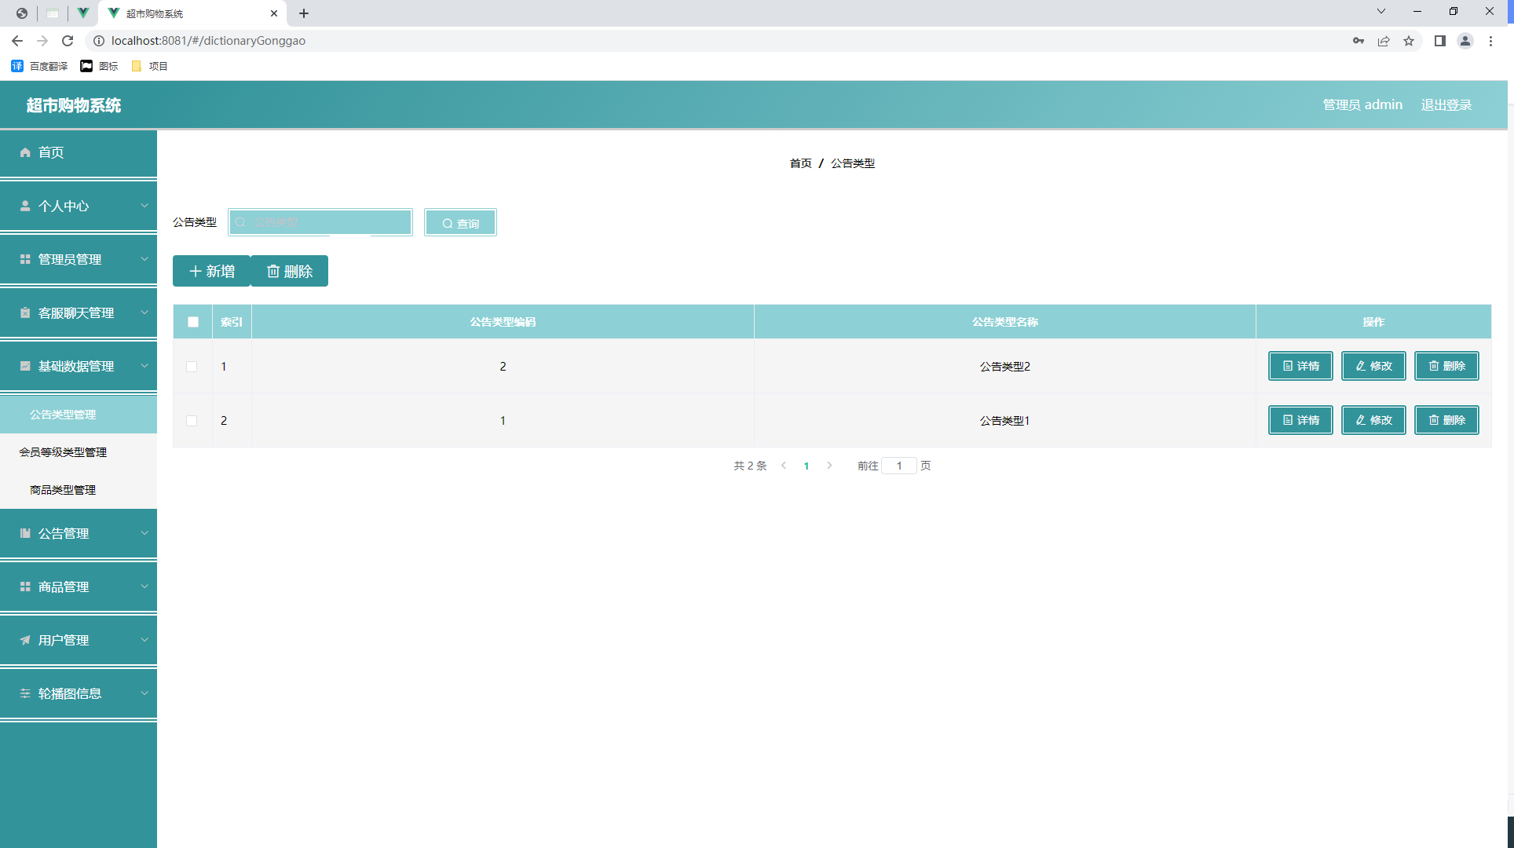This screenshot has height=848, width=1514.
Task: Click the carousel icon for 轮播图信息
Action: pos(25,693)
